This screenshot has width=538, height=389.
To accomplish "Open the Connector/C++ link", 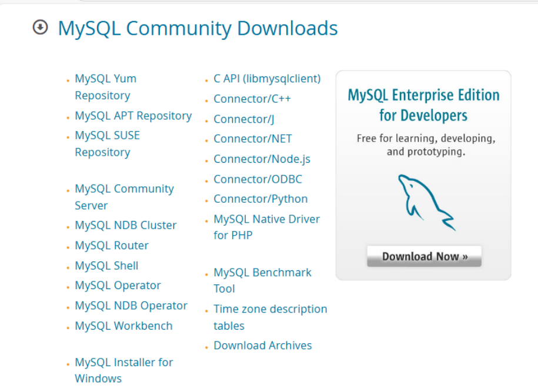I will (x=252, y=99).
